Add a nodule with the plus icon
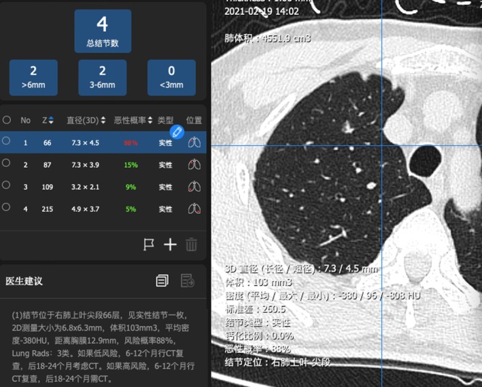Screen dimensions: 482x387 click(x=170, y=244)
